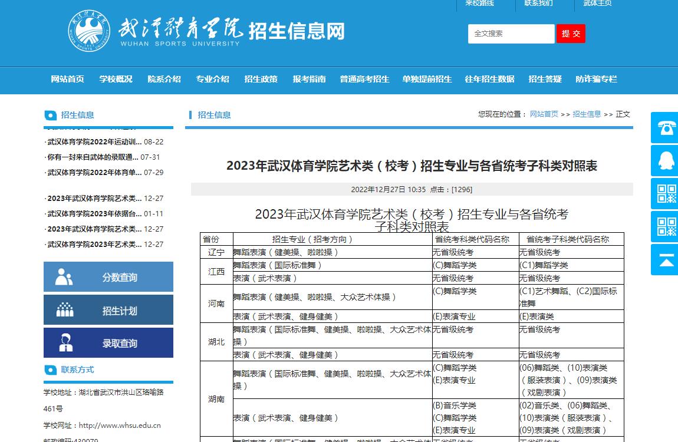
Task: Open 单独提前招生 navigation item
Action: click(x=427, y=79)
